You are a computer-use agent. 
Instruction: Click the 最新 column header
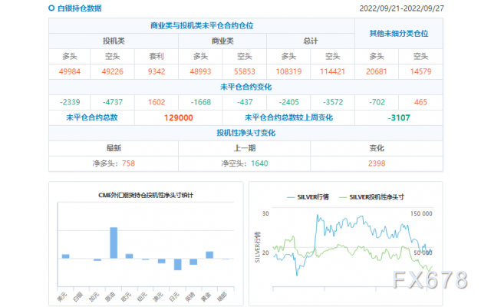114,148
